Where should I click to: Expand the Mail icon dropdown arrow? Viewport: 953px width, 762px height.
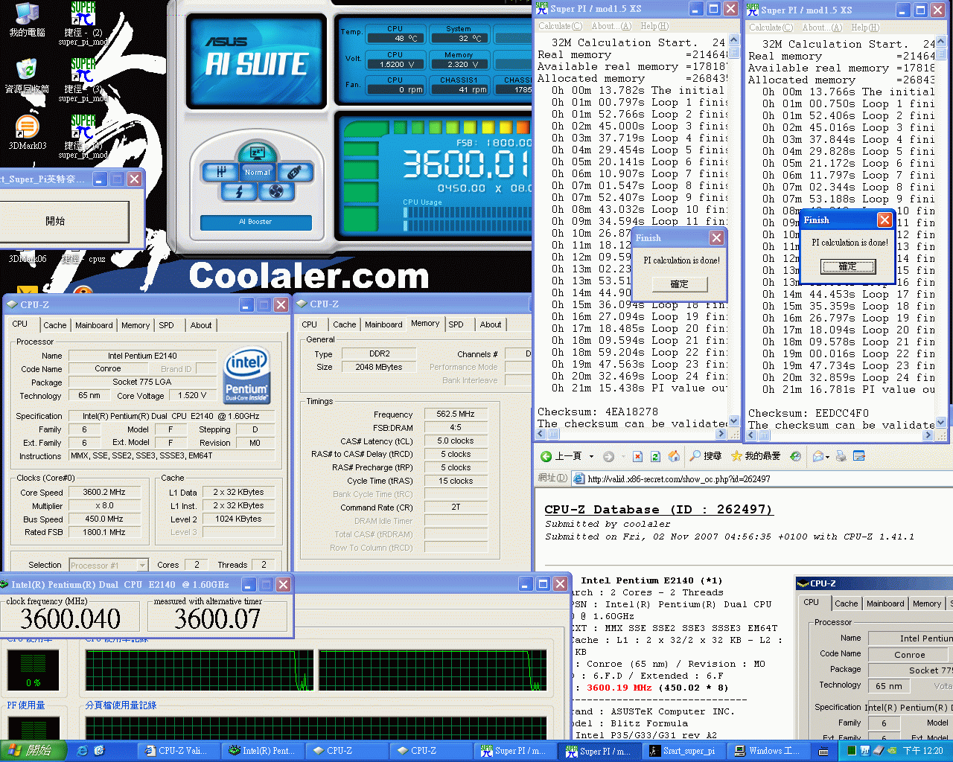click(828, 457)
